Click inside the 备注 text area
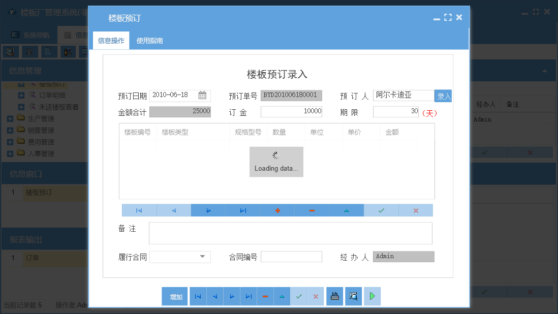Image resolution: width=558 pixels, height=314 pixels. 290,233
